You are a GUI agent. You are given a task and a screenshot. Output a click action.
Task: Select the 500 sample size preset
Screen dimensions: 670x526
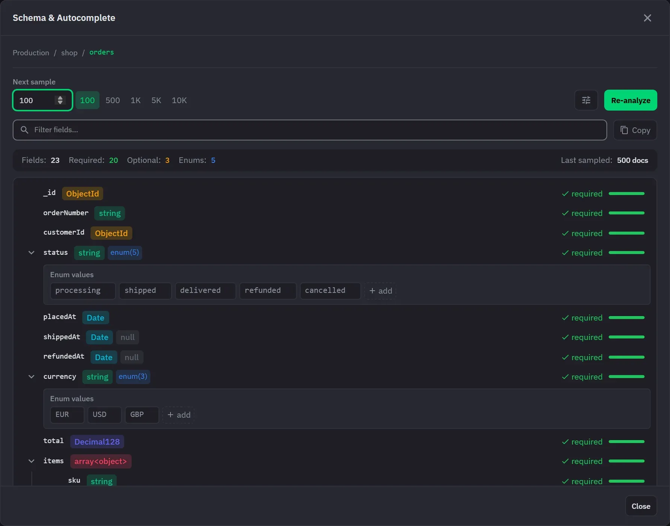point(113,100)
